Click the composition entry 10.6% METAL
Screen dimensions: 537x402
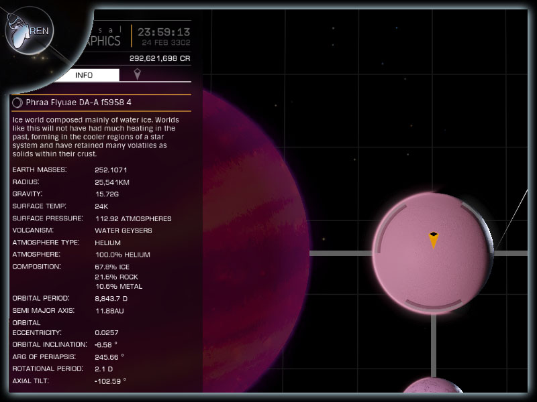pyautogui.click(x=119, y=287)
